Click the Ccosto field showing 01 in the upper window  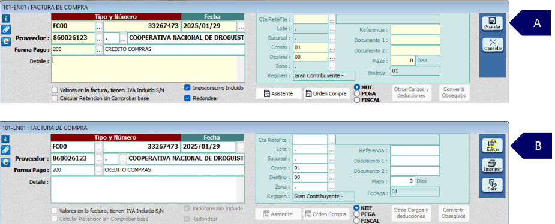coord(310,47)
